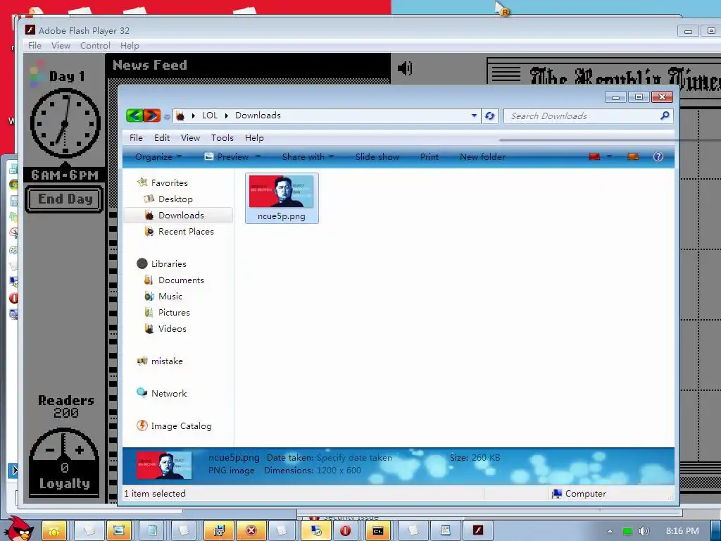Change the view with the red view icon
721x541 pixels.
pos(594,157)
